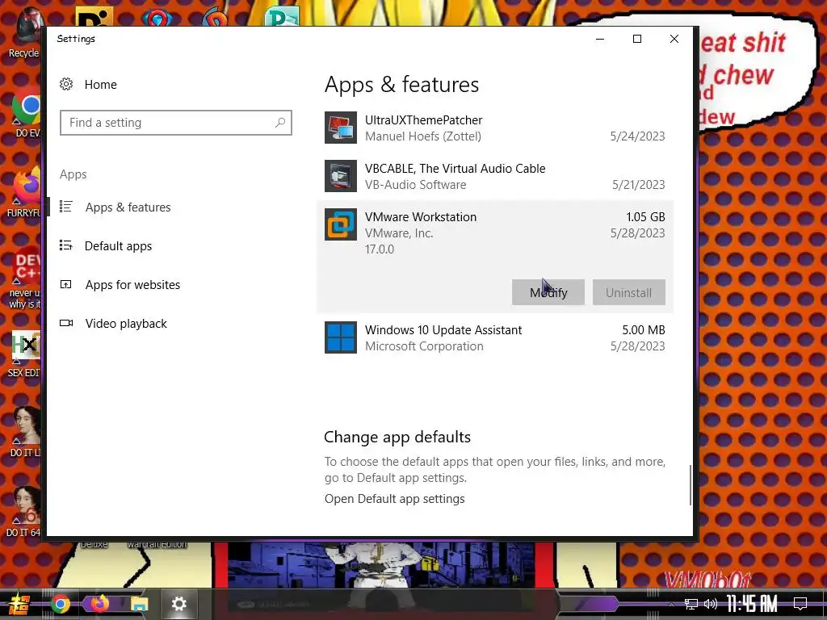Select the DO IT 64 desktop shortcut

coord(24,513)
